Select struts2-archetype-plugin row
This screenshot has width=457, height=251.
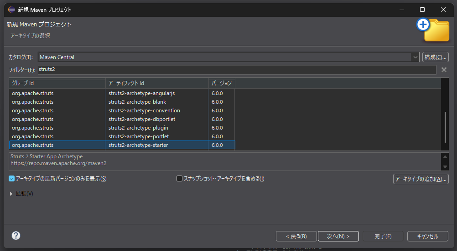pos(122,128)
